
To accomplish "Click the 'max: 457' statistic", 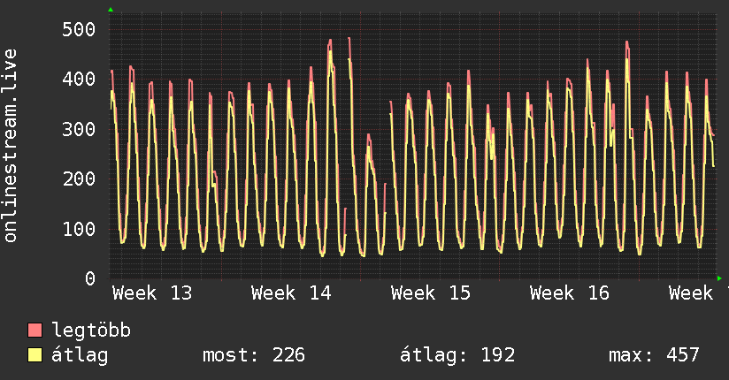I will click(654, 355).
